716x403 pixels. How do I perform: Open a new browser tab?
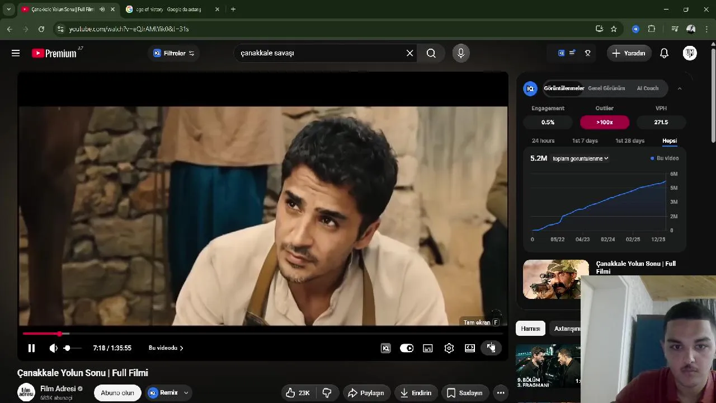(233, 10)
